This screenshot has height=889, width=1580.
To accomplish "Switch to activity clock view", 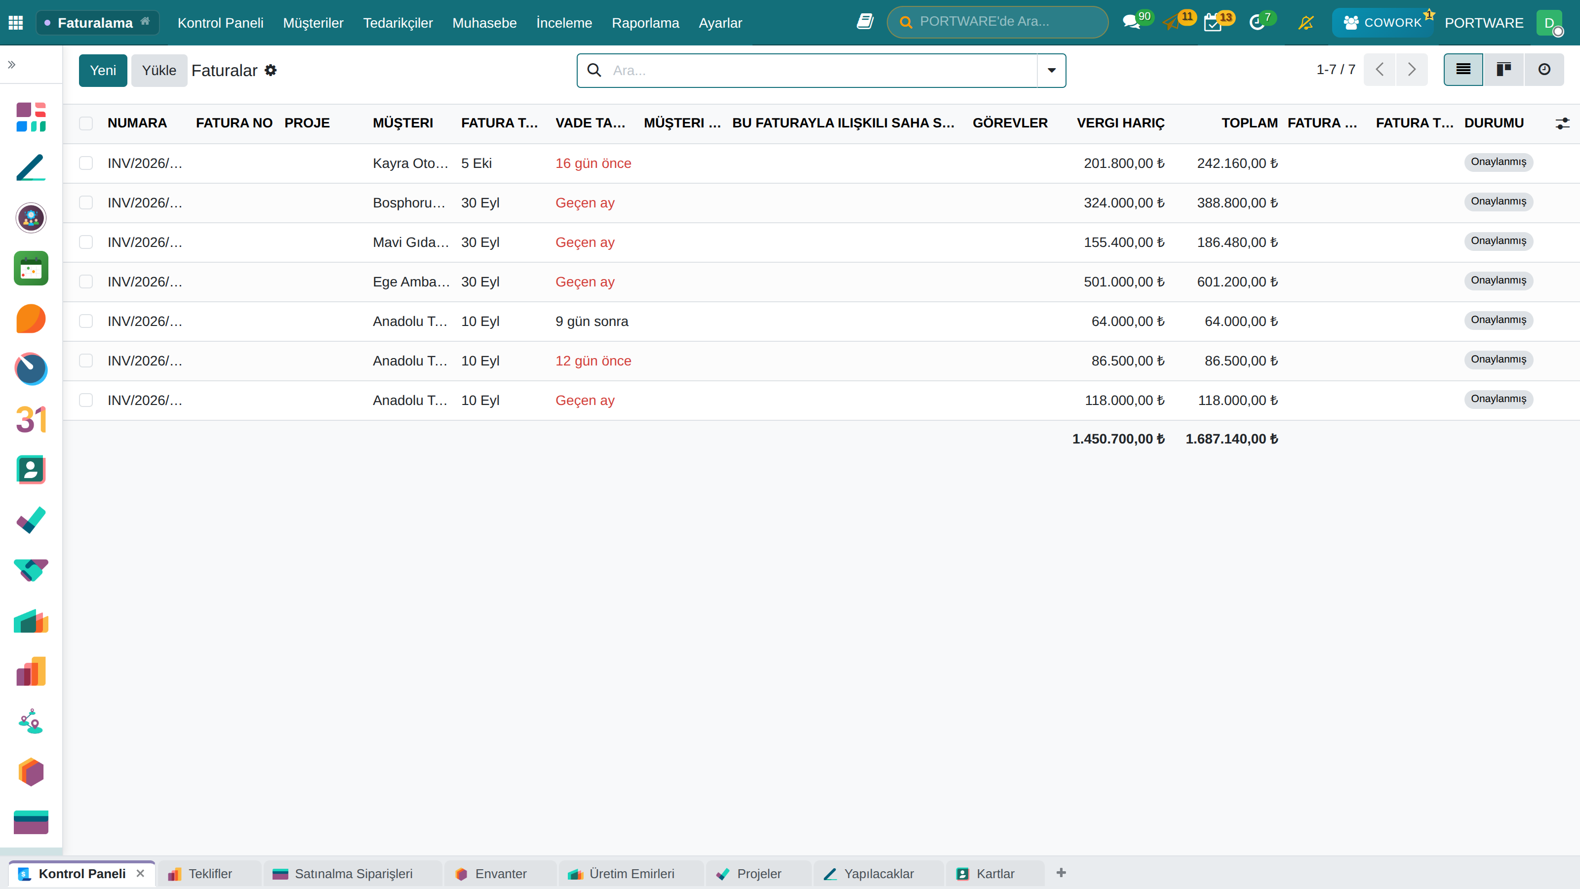I will pos(1544,69).
